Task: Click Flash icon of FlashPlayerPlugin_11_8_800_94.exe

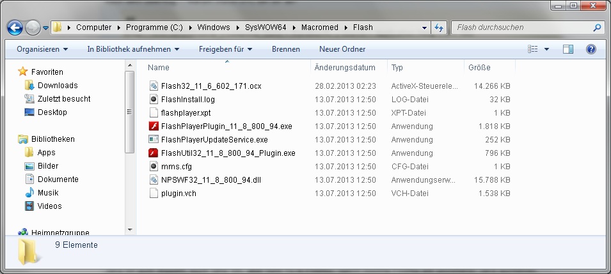Action: pyautogui.click(x=154, y=126)
